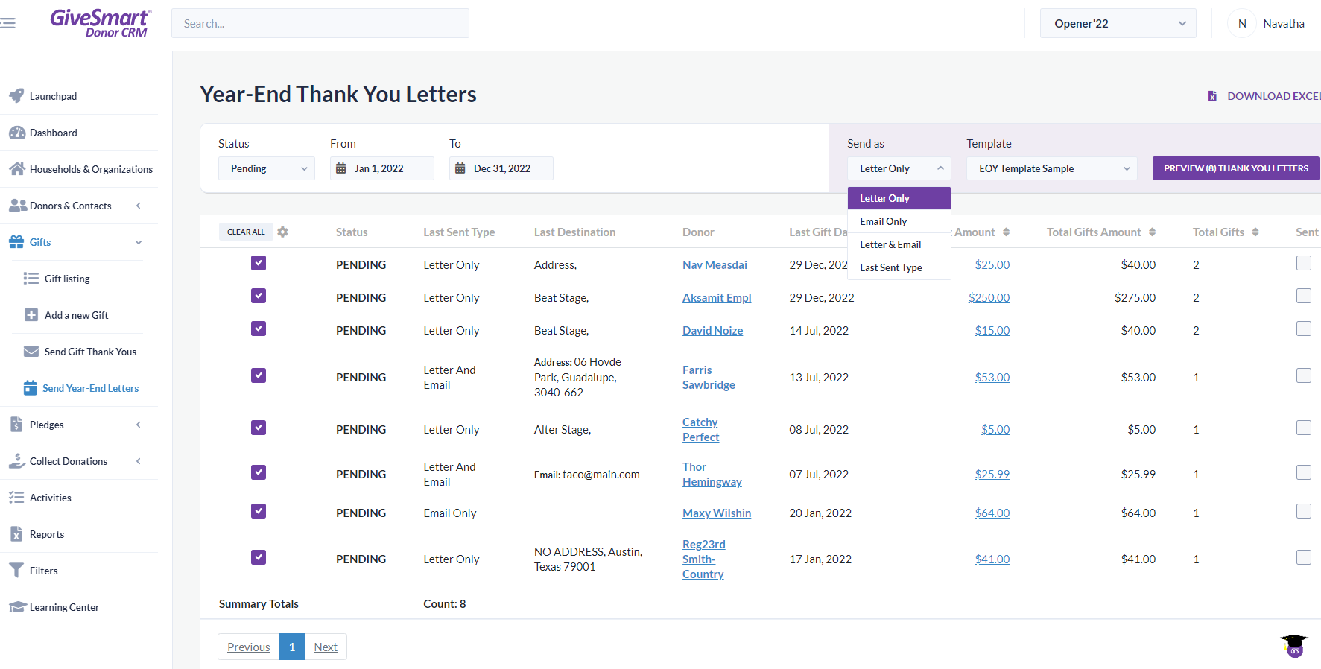
Task: Click the Gifts present icon
Action: (16, 242)
